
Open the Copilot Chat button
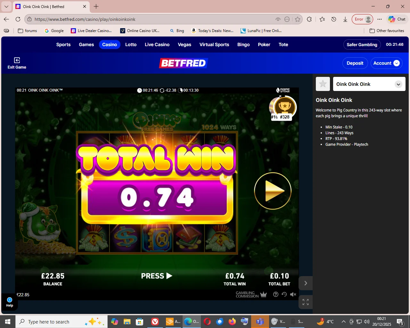point(397,19)
